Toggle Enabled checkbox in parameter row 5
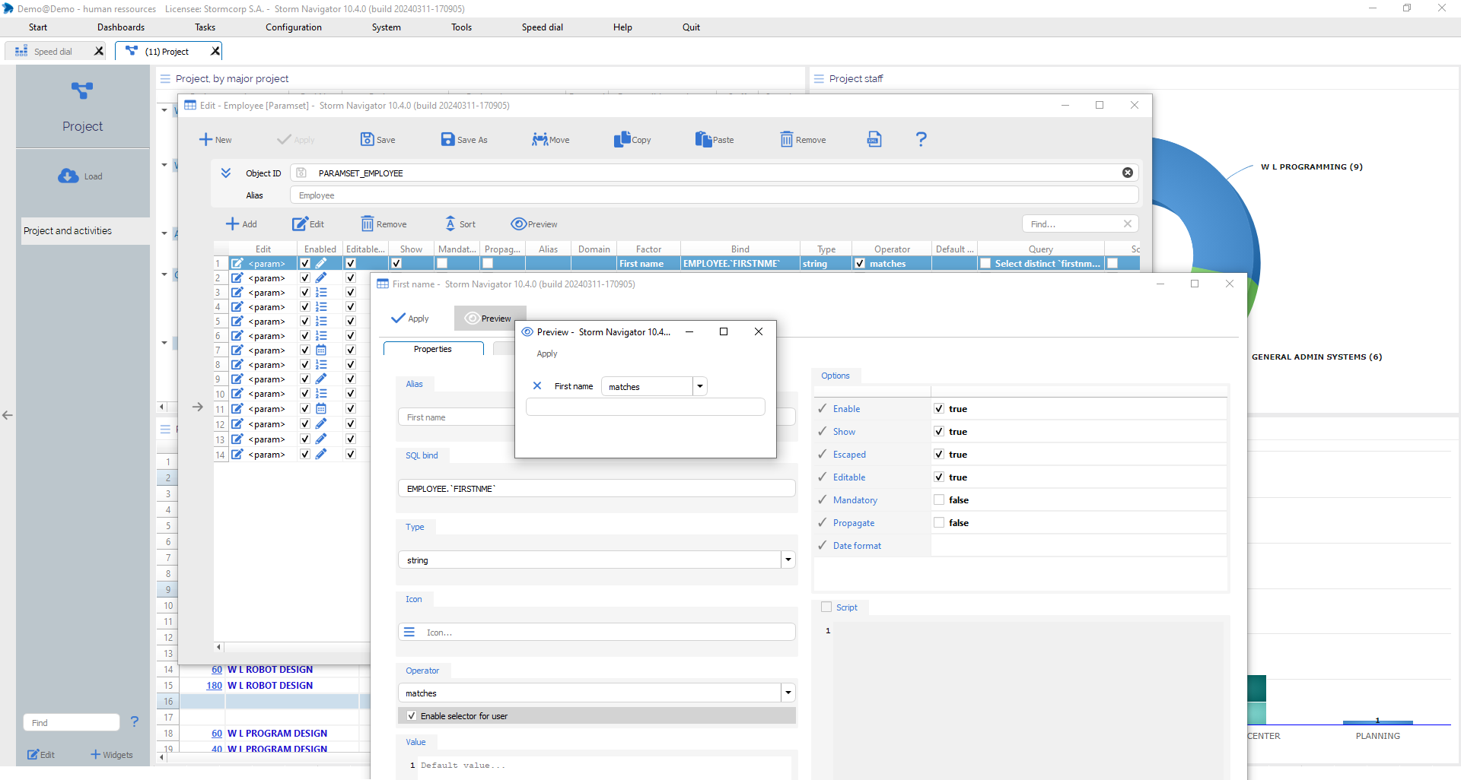 (305, 322)
